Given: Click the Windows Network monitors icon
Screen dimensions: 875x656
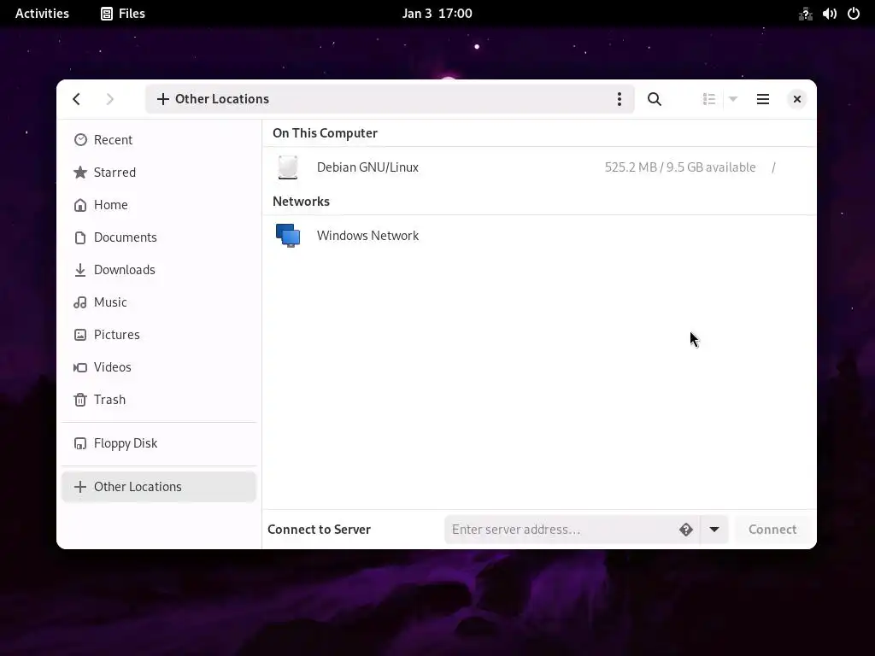Looking at the screenshot, I should (288, 236).
